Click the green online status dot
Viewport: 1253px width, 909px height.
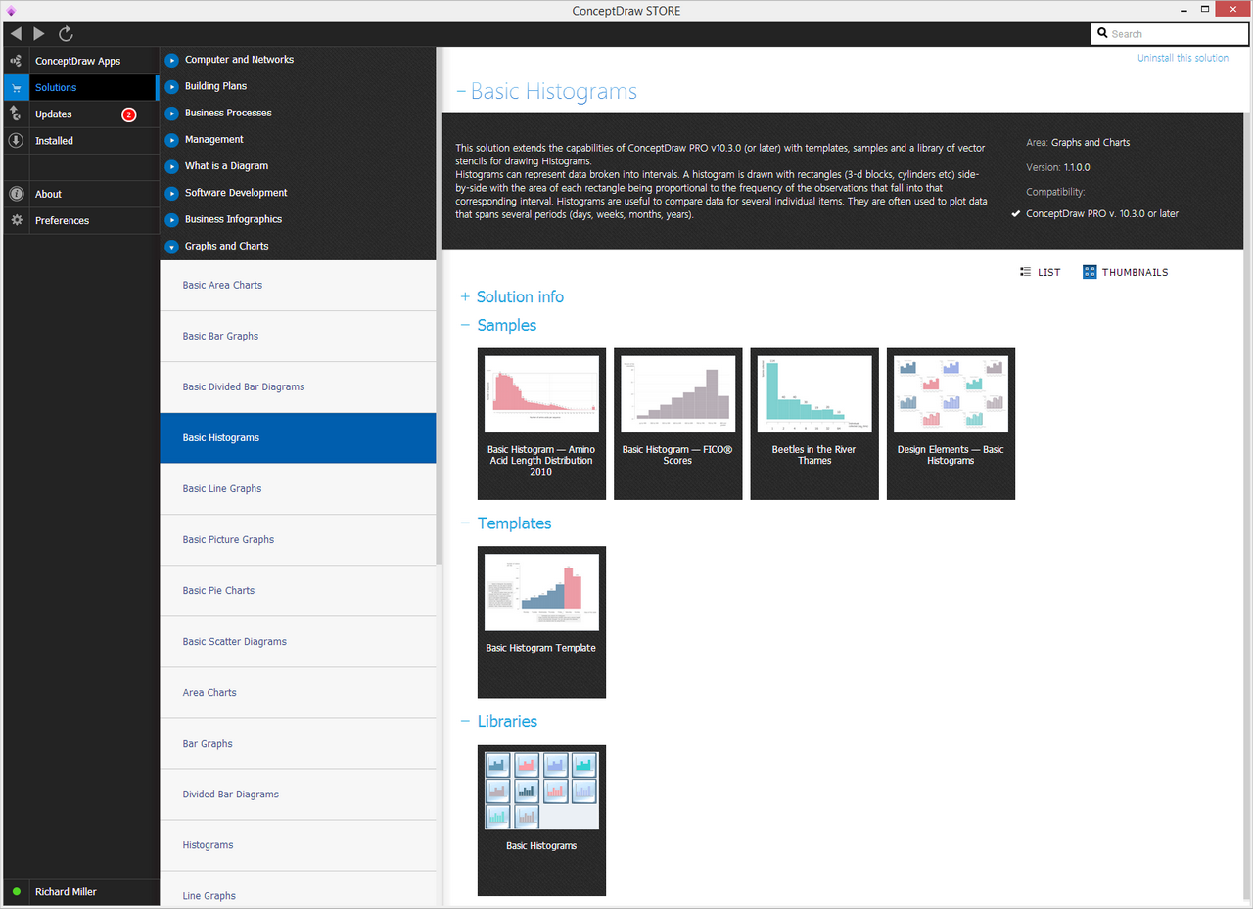pyautogui.click(x=17, y=892)
